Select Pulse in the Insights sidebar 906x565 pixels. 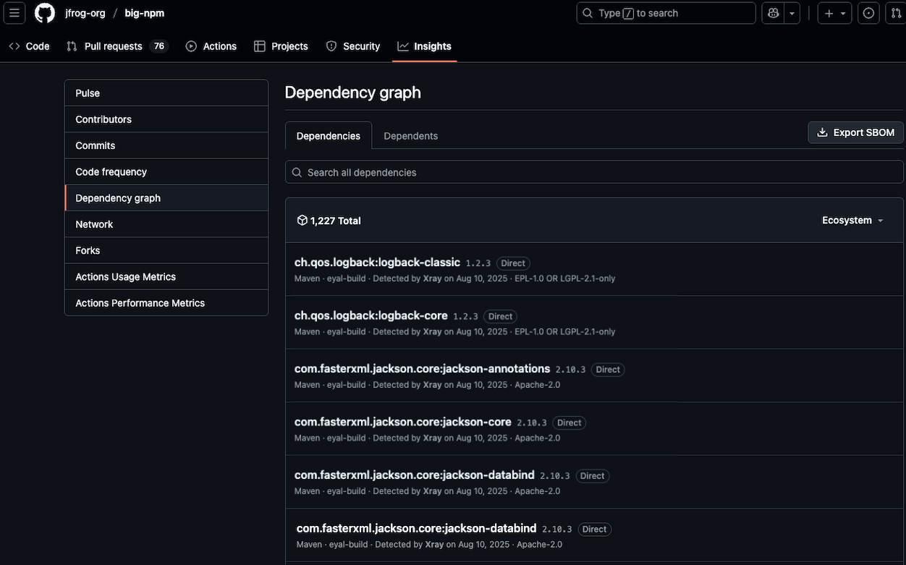click(88, 93)
